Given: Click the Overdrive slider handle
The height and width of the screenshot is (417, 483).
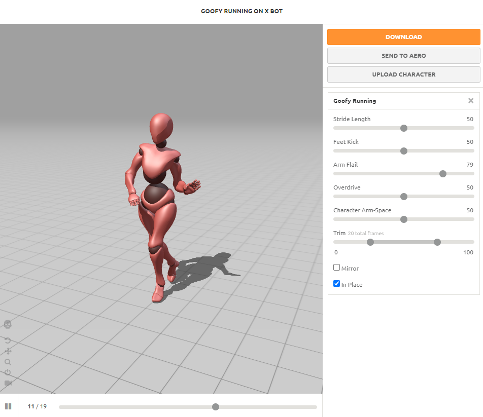Looking at the screenshot, I should pos(403,197).
